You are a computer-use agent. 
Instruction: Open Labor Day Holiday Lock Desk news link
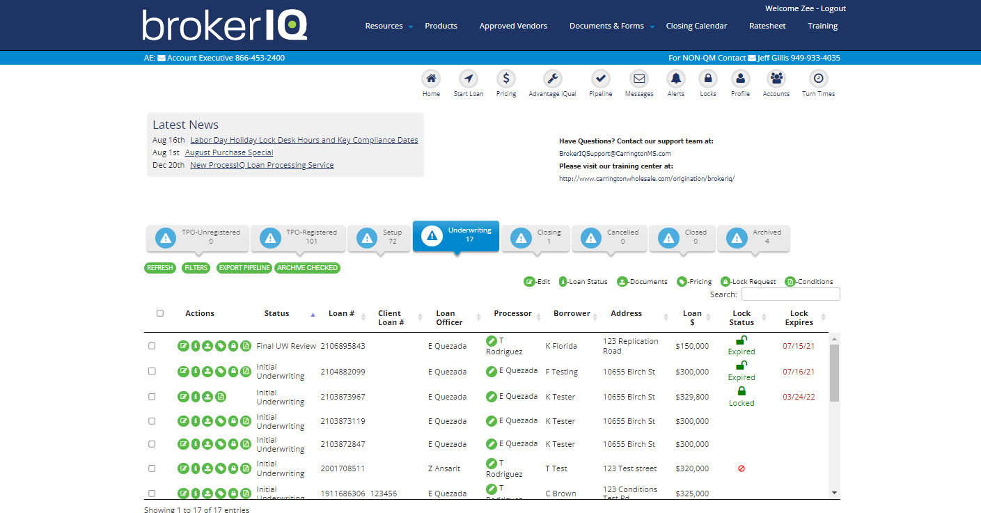(x=304, y=140)
